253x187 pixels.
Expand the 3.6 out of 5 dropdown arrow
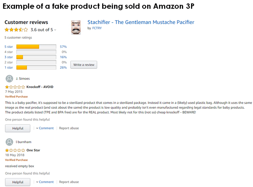click(x=55, y=30)
